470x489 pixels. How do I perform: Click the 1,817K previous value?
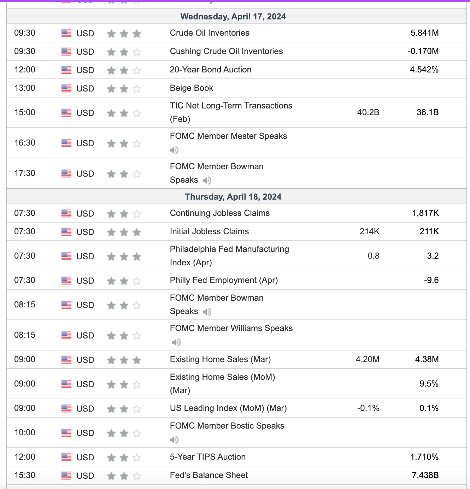pos(425,213)
